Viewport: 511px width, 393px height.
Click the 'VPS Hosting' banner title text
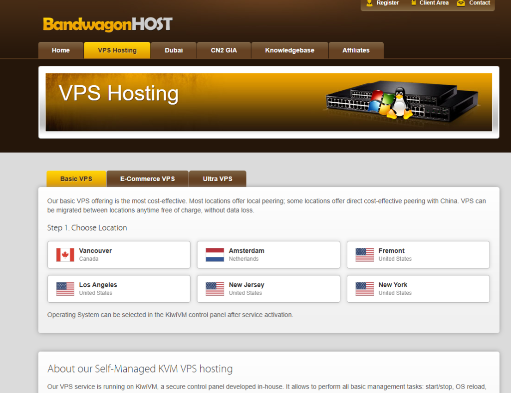point(119,94)
